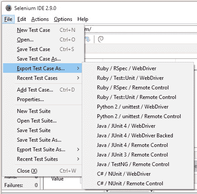Choose Add Test Case... entry
This screenshot has height=194, width=197.
click(43, 90)
